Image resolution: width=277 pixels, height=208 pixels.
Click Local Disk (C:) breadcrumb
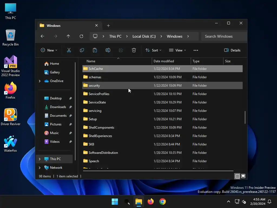pos(144,36)
